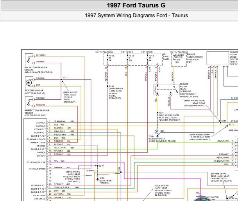Select the S211 splice label
238x201 pixels.
click(x=224, y=121)
